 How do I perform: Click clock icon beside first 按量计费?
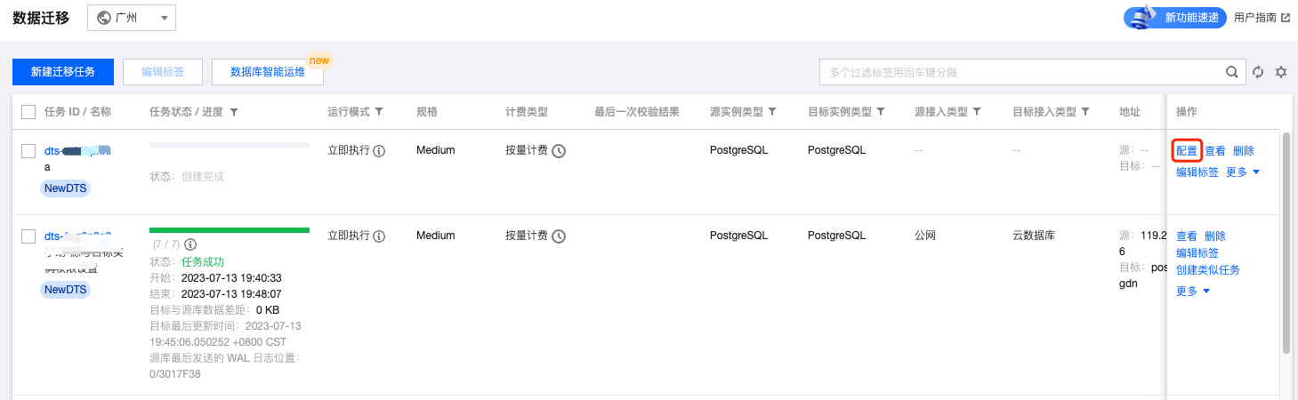point(559,151)
